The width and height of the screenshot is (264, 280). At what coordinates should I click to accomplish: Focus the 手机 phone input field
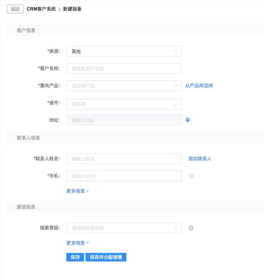click(124, 176)
